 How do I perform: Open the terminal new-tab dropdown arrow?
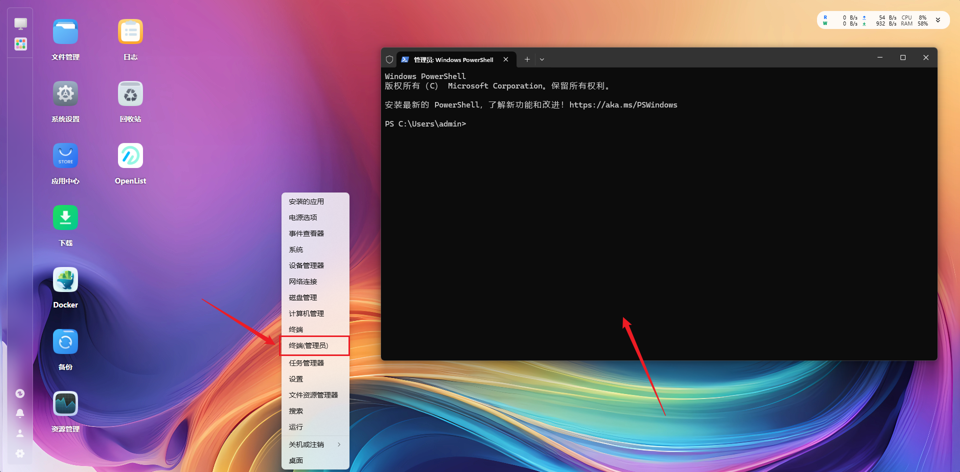(542, 59)
